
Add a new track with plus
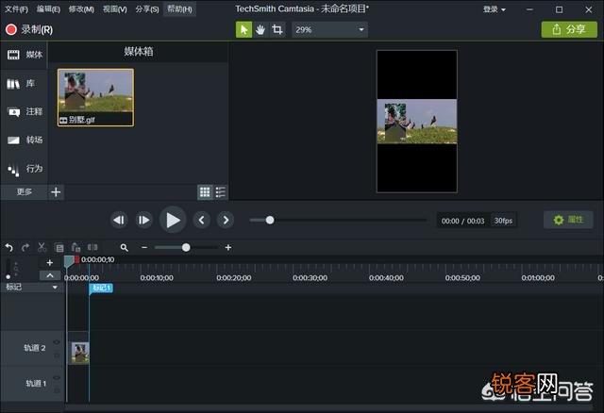50,263
